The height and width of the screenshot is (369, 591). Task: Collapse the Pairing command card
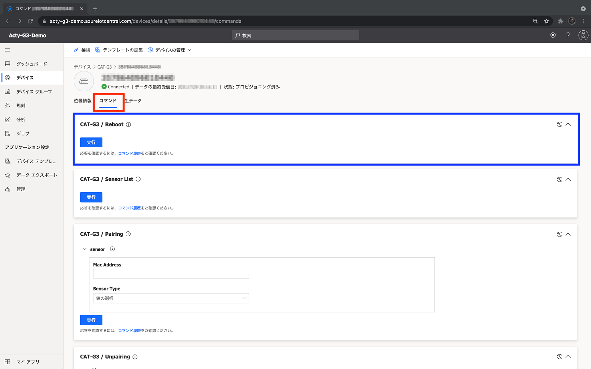pyautogui.click(x=568, y=234)
